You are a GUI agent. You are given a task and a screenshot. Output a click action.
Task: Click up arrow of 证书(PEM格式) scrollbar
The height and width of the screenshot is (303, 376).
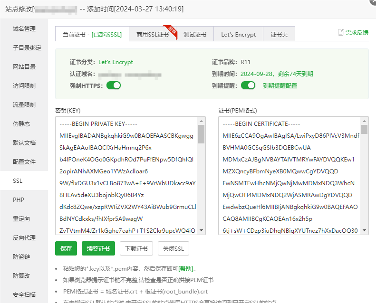364,121
